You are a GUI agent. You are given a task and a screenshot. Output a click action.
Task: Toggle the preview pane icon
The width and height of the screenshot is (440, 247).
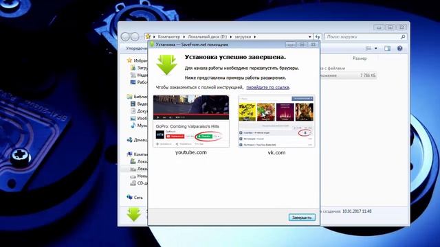(387, 49)
